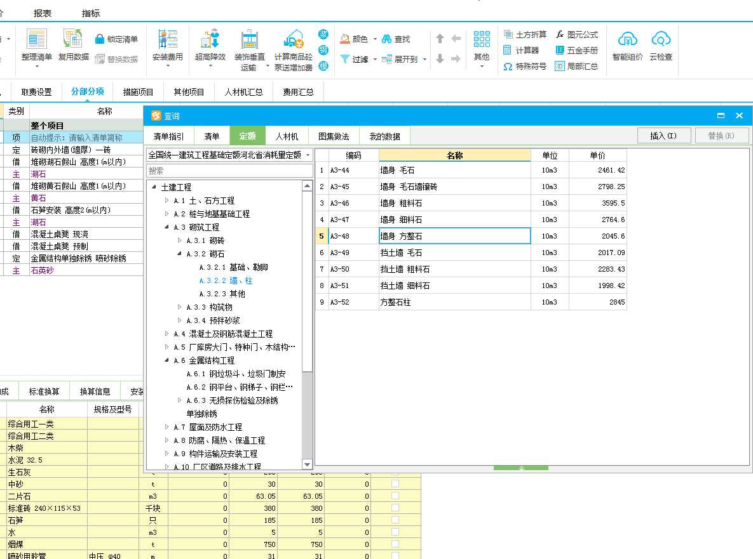The image size is (753, 559).
Task: Click the left arrow outdent icon
Action: [x=456, y=38]
